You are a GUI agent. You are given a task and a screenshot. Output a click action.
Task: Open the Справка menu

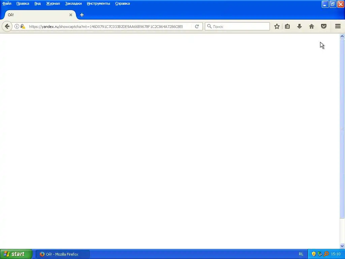(x=123, y=3)
